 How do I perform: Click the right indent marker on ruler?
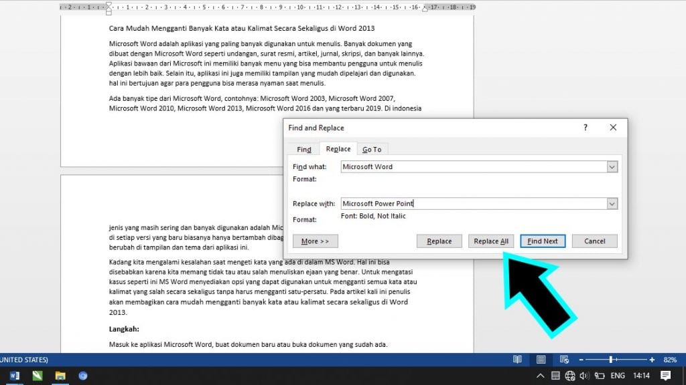coord(425,9)
